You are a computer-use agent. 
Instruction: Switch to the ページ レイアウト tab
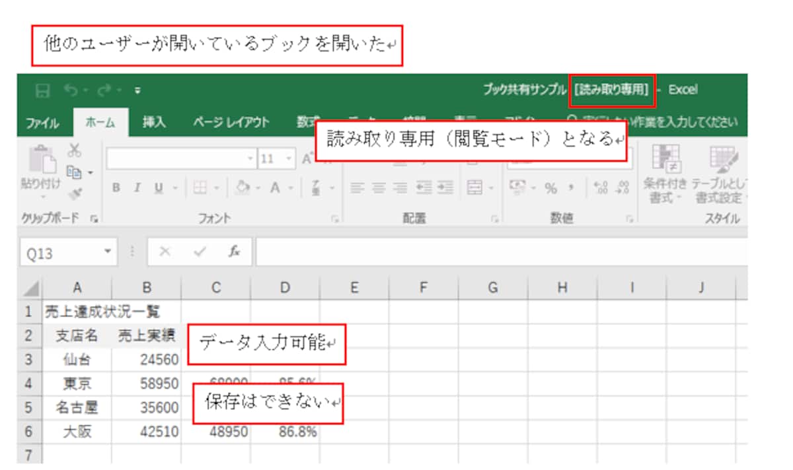click(231, 122)
